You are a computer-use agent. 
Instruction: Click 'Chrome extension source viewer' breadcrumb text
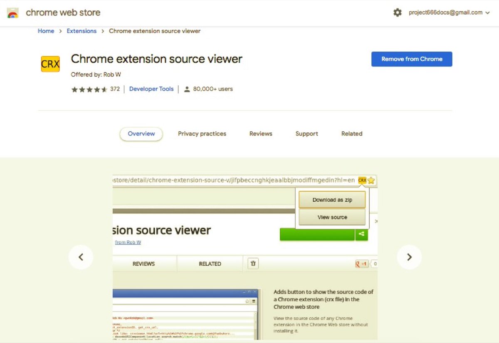[155, 31]
